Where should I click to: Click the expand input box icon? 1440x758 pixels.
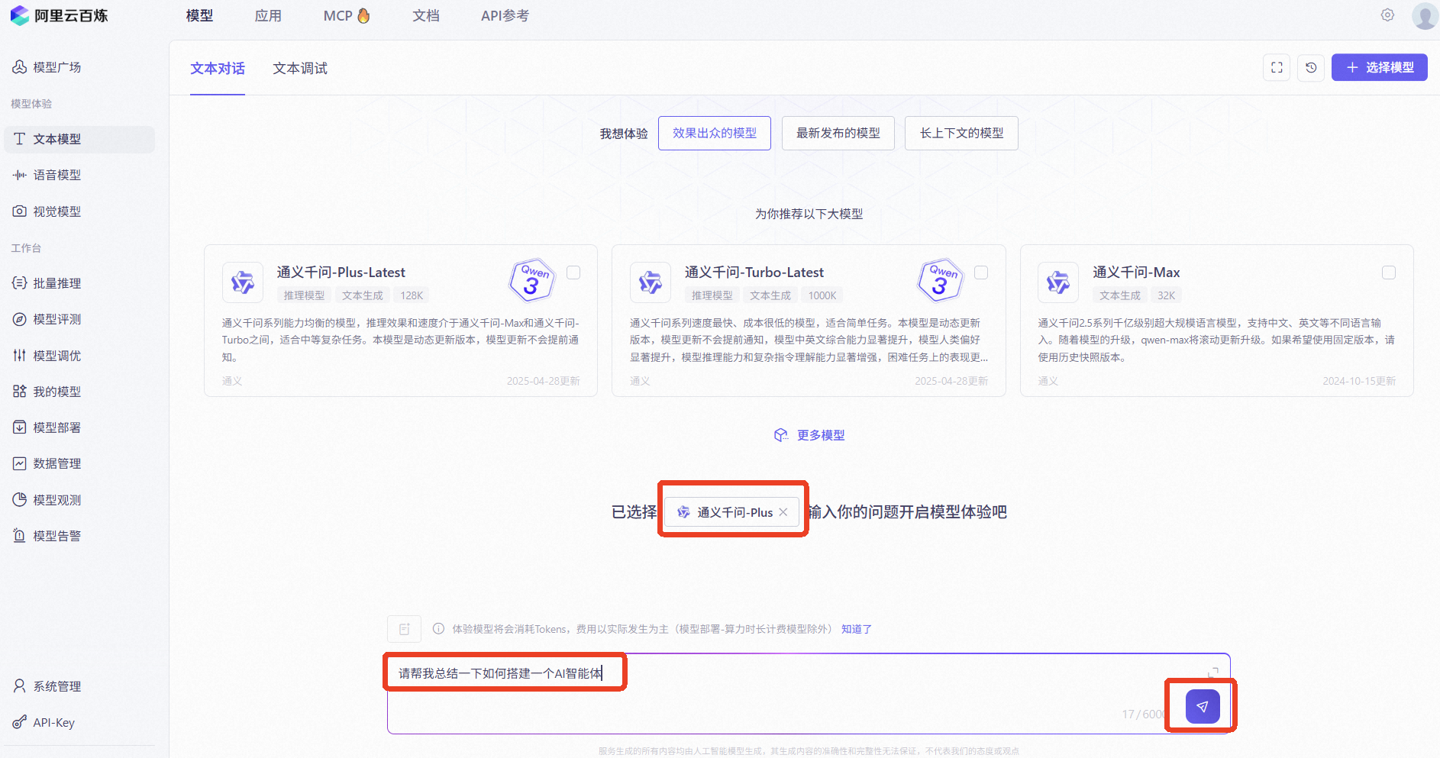(1213, 673)
